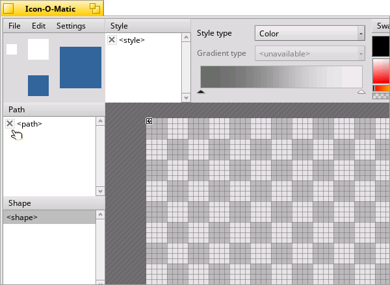Screen dimensions: 390x285
Task: Open the Path menu header
Action: tap(17, 110)
